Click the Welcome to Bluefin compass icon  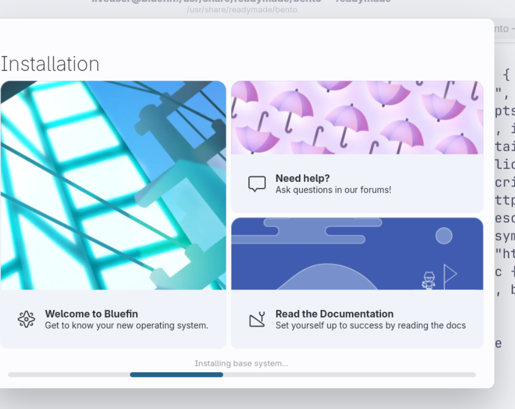point(26,319)
